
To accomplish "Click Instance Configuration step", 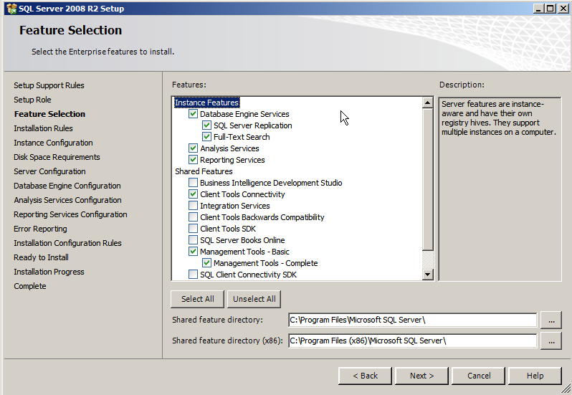I will pos(53,143).
